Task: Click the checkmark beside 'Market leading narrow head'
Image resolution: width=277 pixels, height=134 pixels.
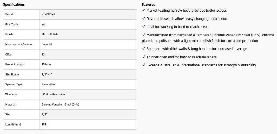Action: coord(144,10)
